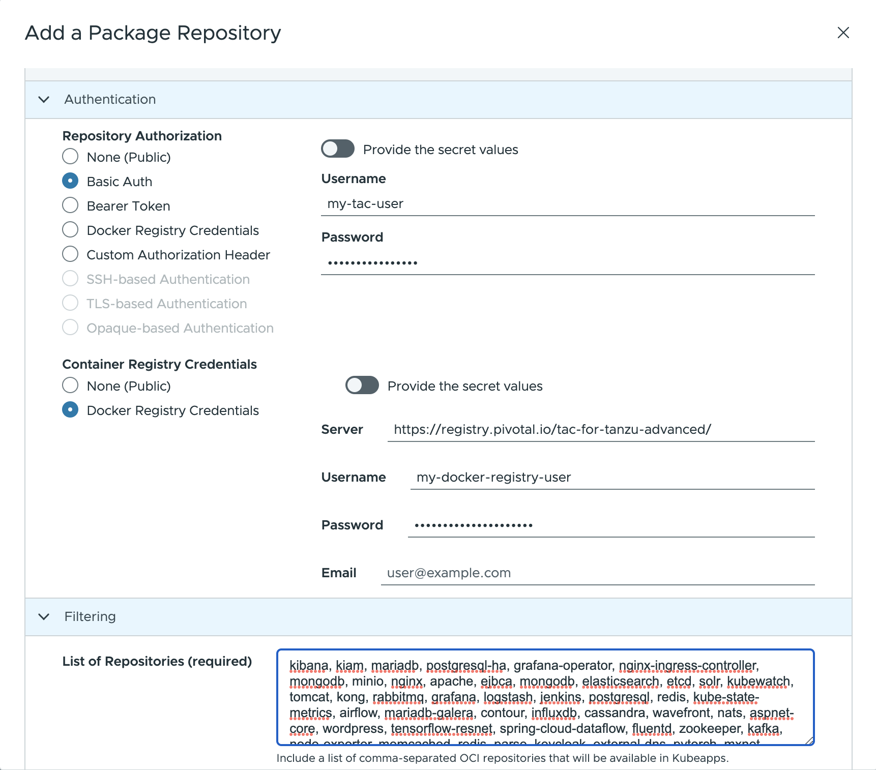Select None (Public) repository authorization
The height and width of the screenshot is (770, 876).
(70, 156)
